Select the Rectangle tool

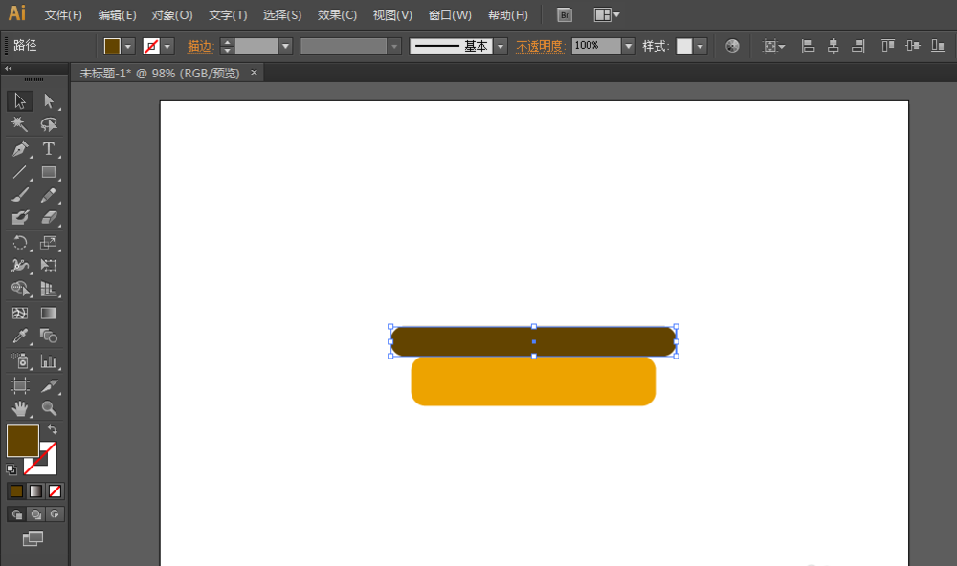coord(48,172)
